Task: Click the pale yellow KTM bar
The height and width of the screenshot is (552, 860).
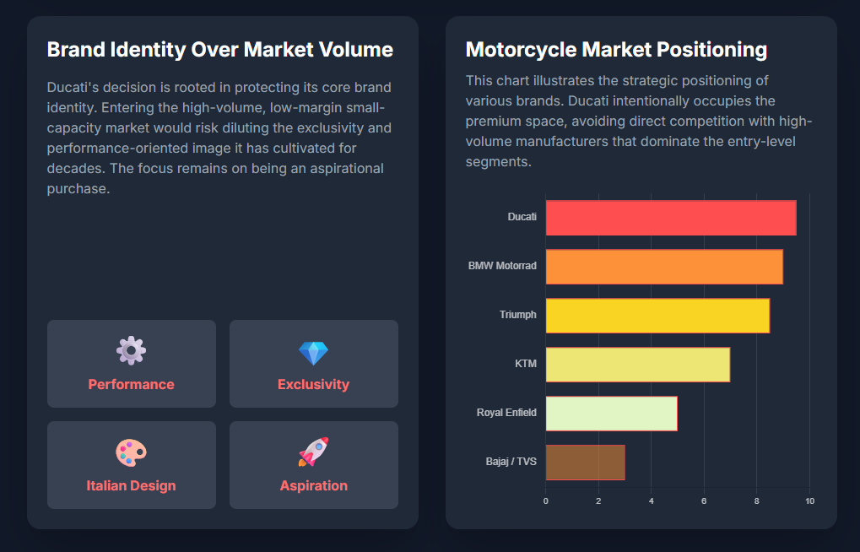Action: 637,365
